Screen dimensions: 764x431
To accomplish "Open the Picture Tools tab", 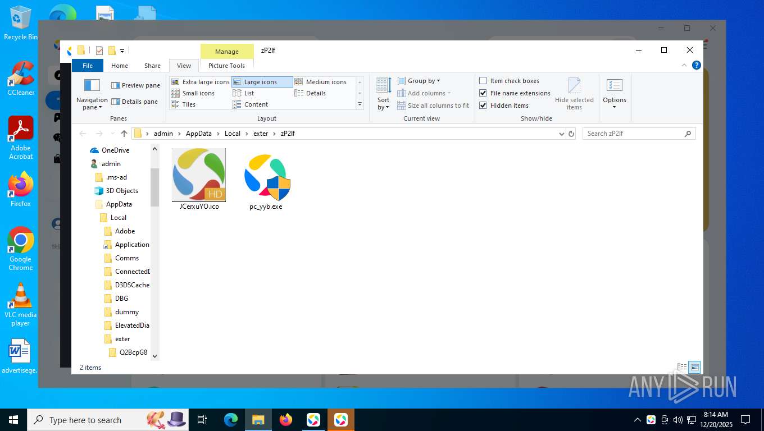I will pos(226,66).
